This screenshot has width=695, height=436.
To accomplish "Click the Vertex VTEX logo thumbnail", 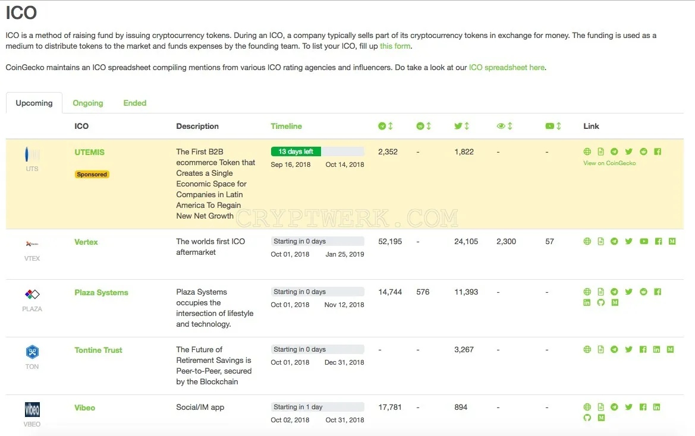I will [x=32, y=244].
